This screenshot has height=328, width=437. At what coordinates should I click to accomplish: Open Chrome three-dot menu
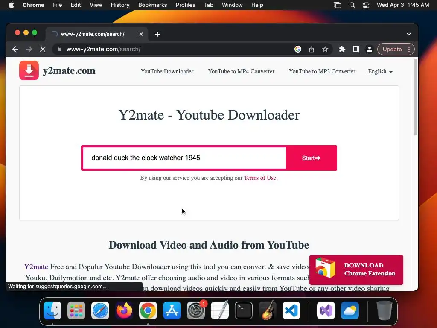[409, 50]
